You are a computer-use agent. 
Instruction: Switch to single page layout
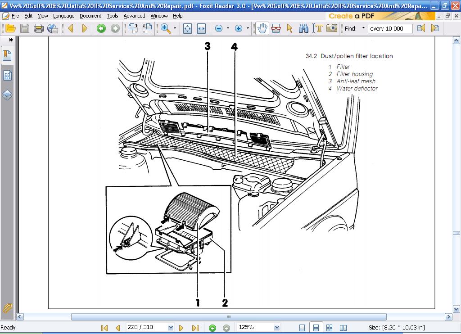pyautogui.click(x=302, y=328)
